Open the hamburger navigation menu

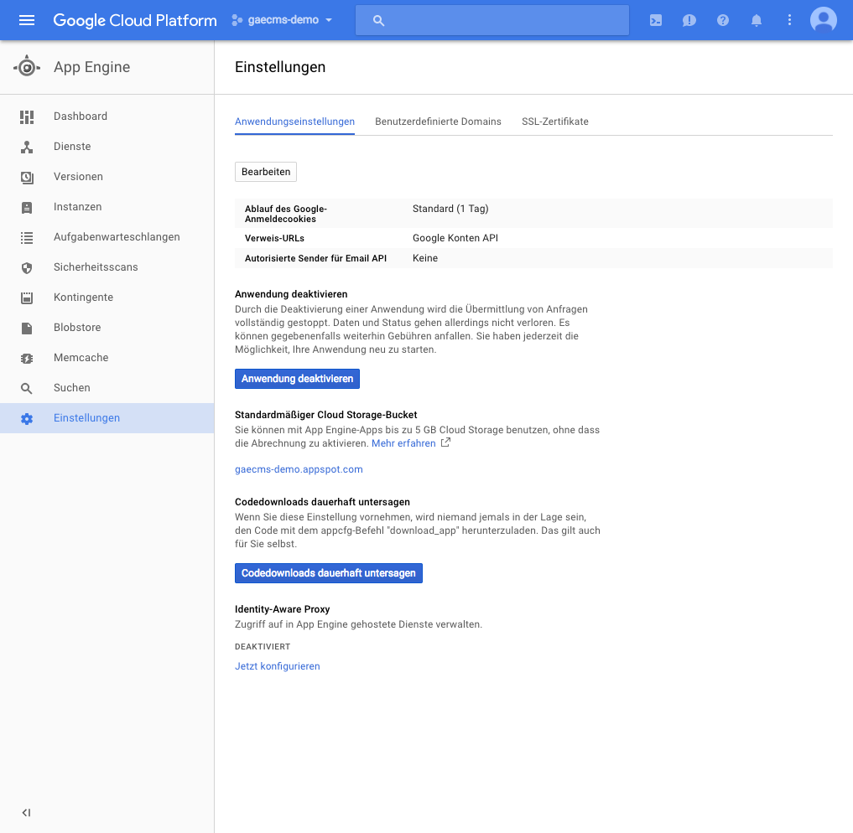27,20
